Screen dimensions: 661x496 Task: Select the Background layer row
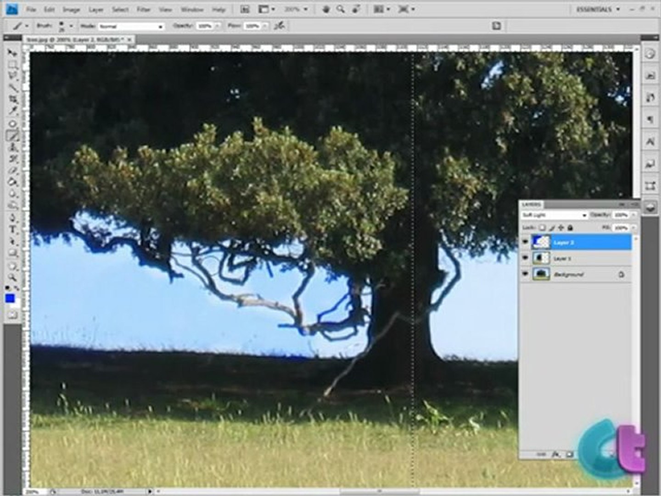coord(577,274)
